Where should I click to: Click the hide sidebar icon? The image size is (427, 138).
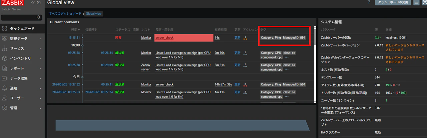pyautogui.click(x=39, y=3)
